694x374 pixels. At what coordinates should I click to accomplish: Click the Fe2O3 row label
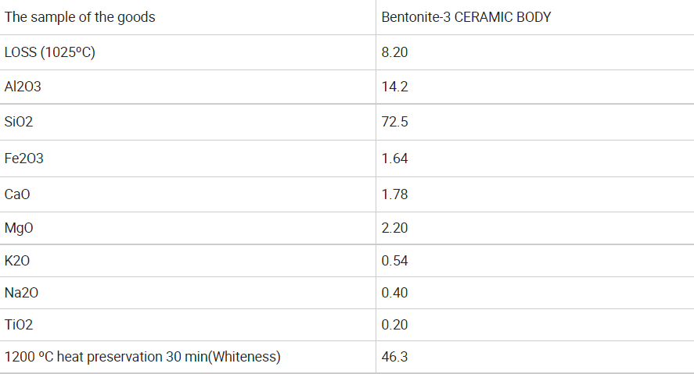pos(24,159)
